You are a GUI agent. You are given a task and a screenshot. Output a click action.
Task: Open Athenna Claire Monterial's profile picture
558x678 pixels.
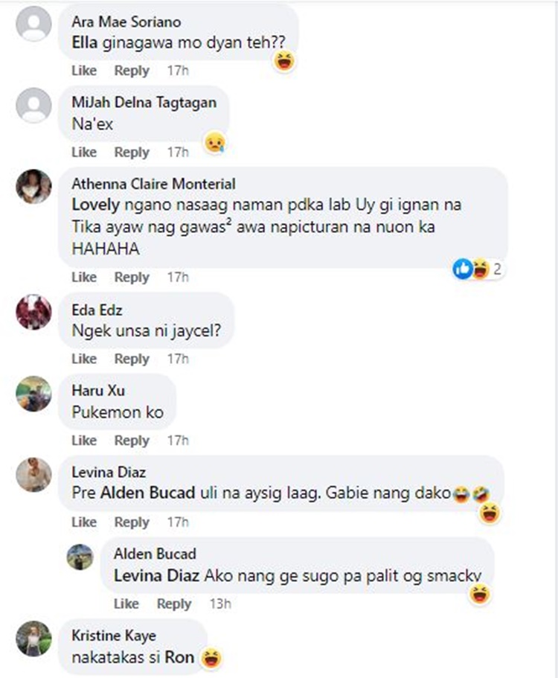tap(33, 187)
